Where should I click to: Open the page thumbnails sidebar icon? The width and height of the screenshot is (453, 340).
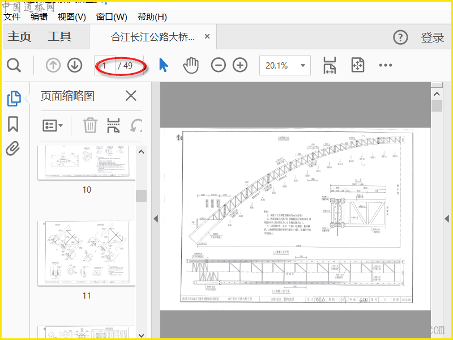click(x=14, y=98)
